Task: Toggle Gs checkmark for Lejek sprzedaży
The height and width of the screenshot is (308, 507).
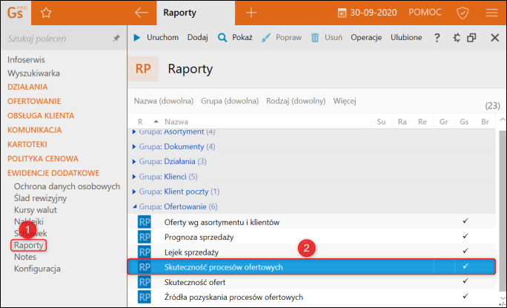Action: (465, 252)
